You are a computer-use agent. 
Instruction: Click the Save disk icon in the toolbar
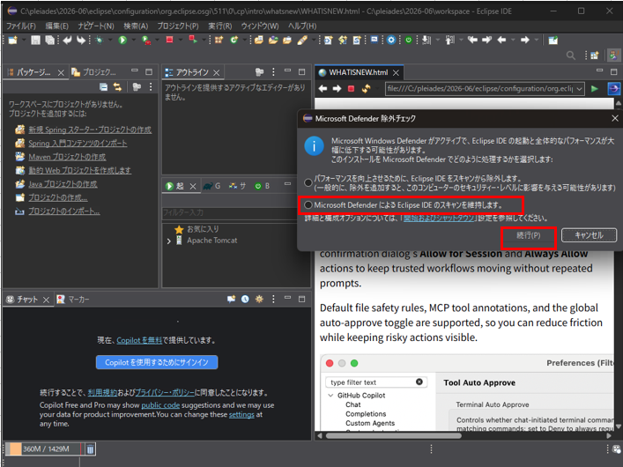tap(36, 41)
